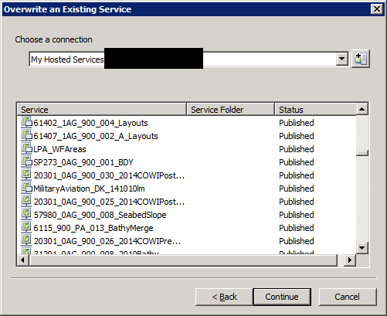Sort by the Service column header
This screenshot has width=387, height=316.
101,110
